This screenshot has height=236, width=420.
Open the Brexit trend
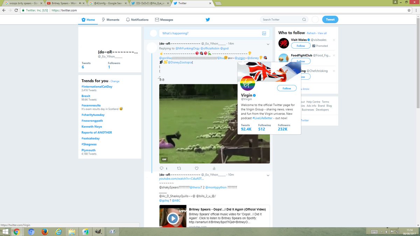(x=86, y=96)
